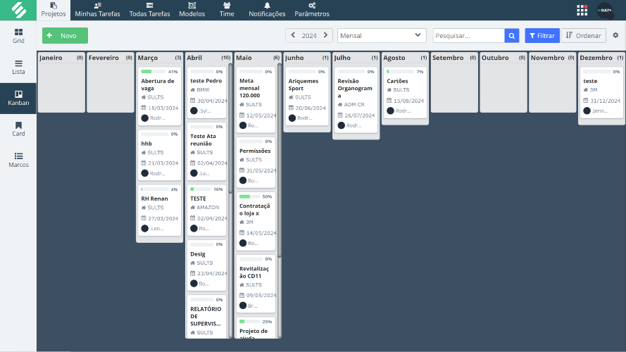Viewport: 626px width, 352px height.
Task: Go to previous year arrow
Action: [293, 35]
